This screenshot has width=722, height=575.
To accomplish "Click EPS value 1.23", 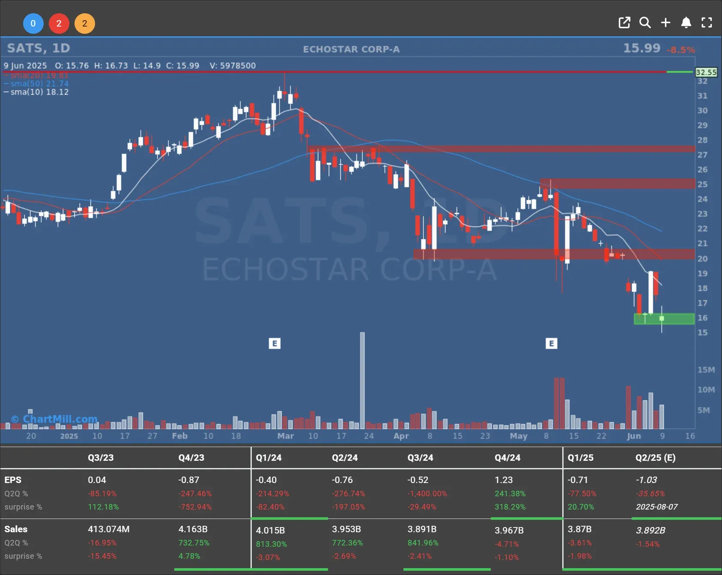I will click(504, 480).
